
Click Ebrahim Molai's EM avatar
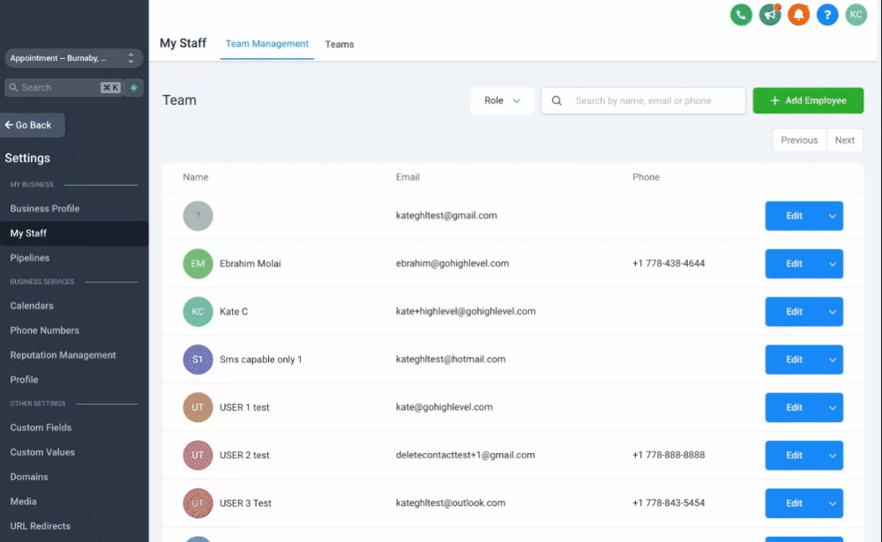tap(198, 264)
